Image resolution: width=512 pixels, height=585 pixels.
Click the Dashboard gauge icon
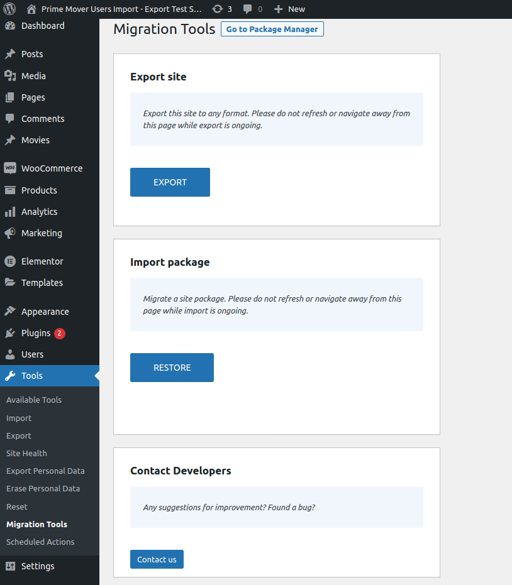[10, 26]
